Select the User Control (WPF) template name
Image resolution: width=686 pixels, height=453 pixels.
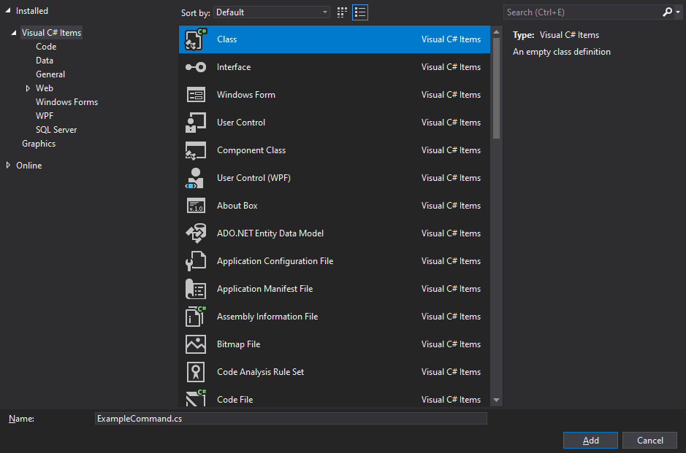[x=254, y=178]
